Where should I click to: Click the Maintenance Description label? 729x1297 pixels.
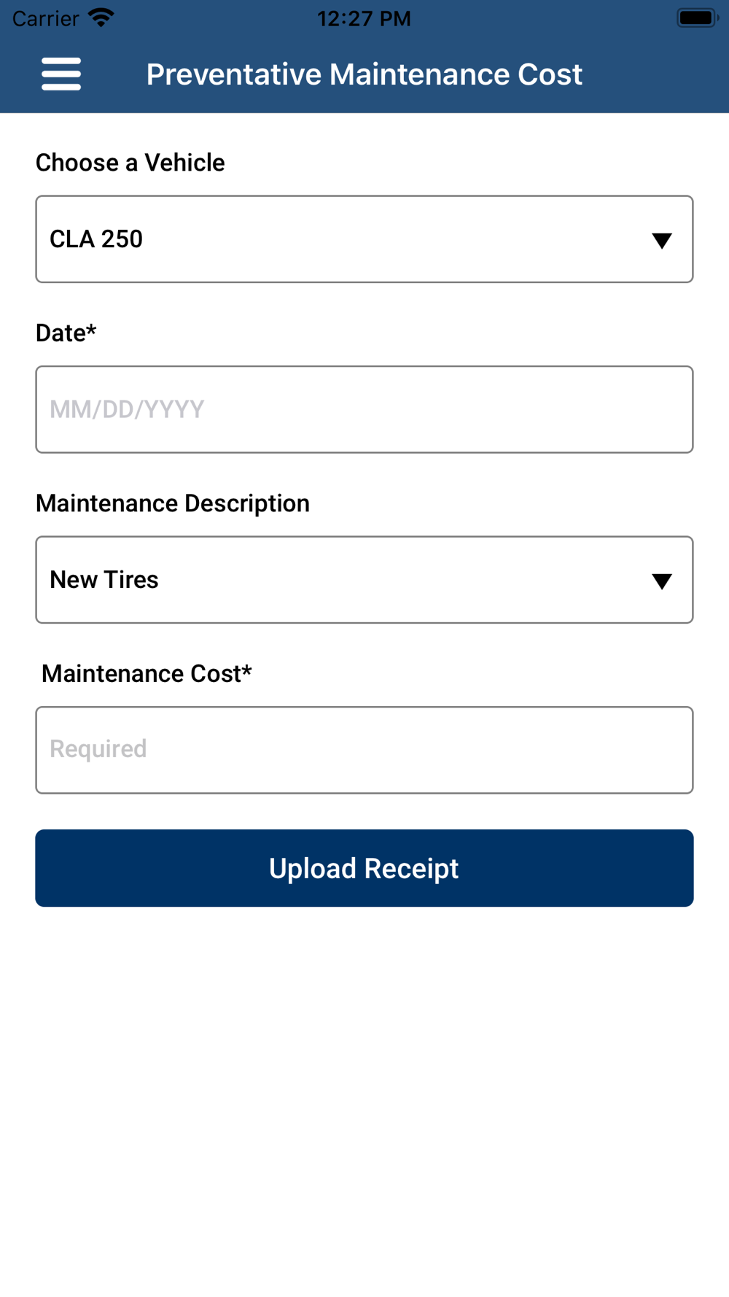coord(173,503)
